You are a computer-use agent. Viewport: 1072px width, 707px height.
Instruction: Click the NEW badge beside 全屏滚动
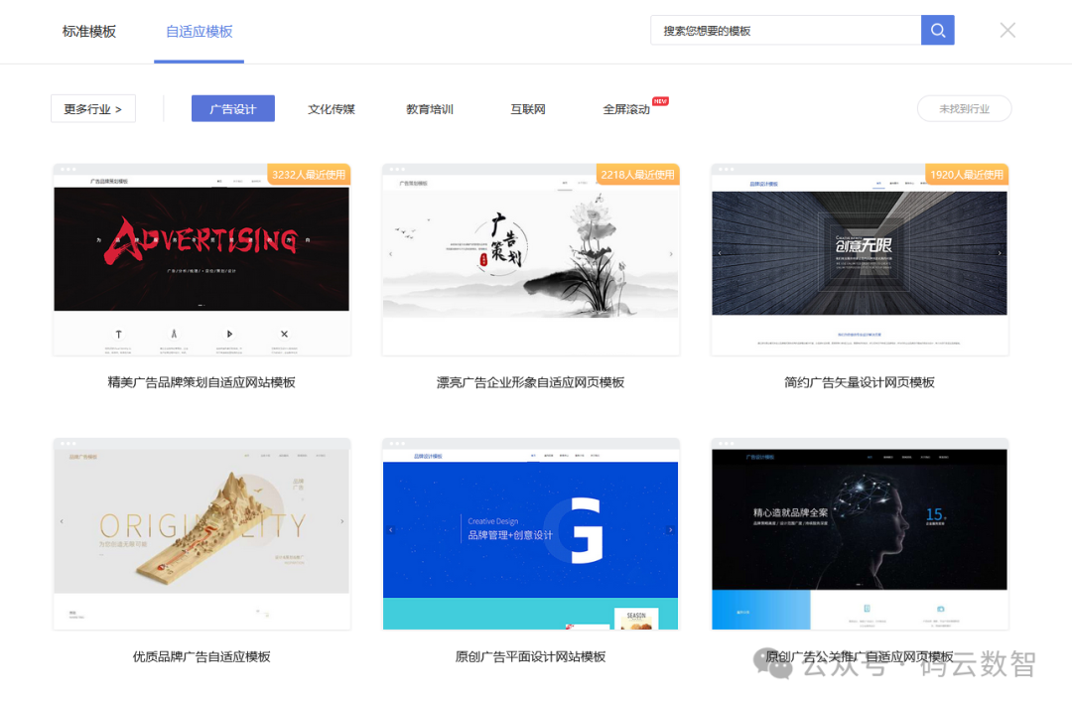(660, 101)
